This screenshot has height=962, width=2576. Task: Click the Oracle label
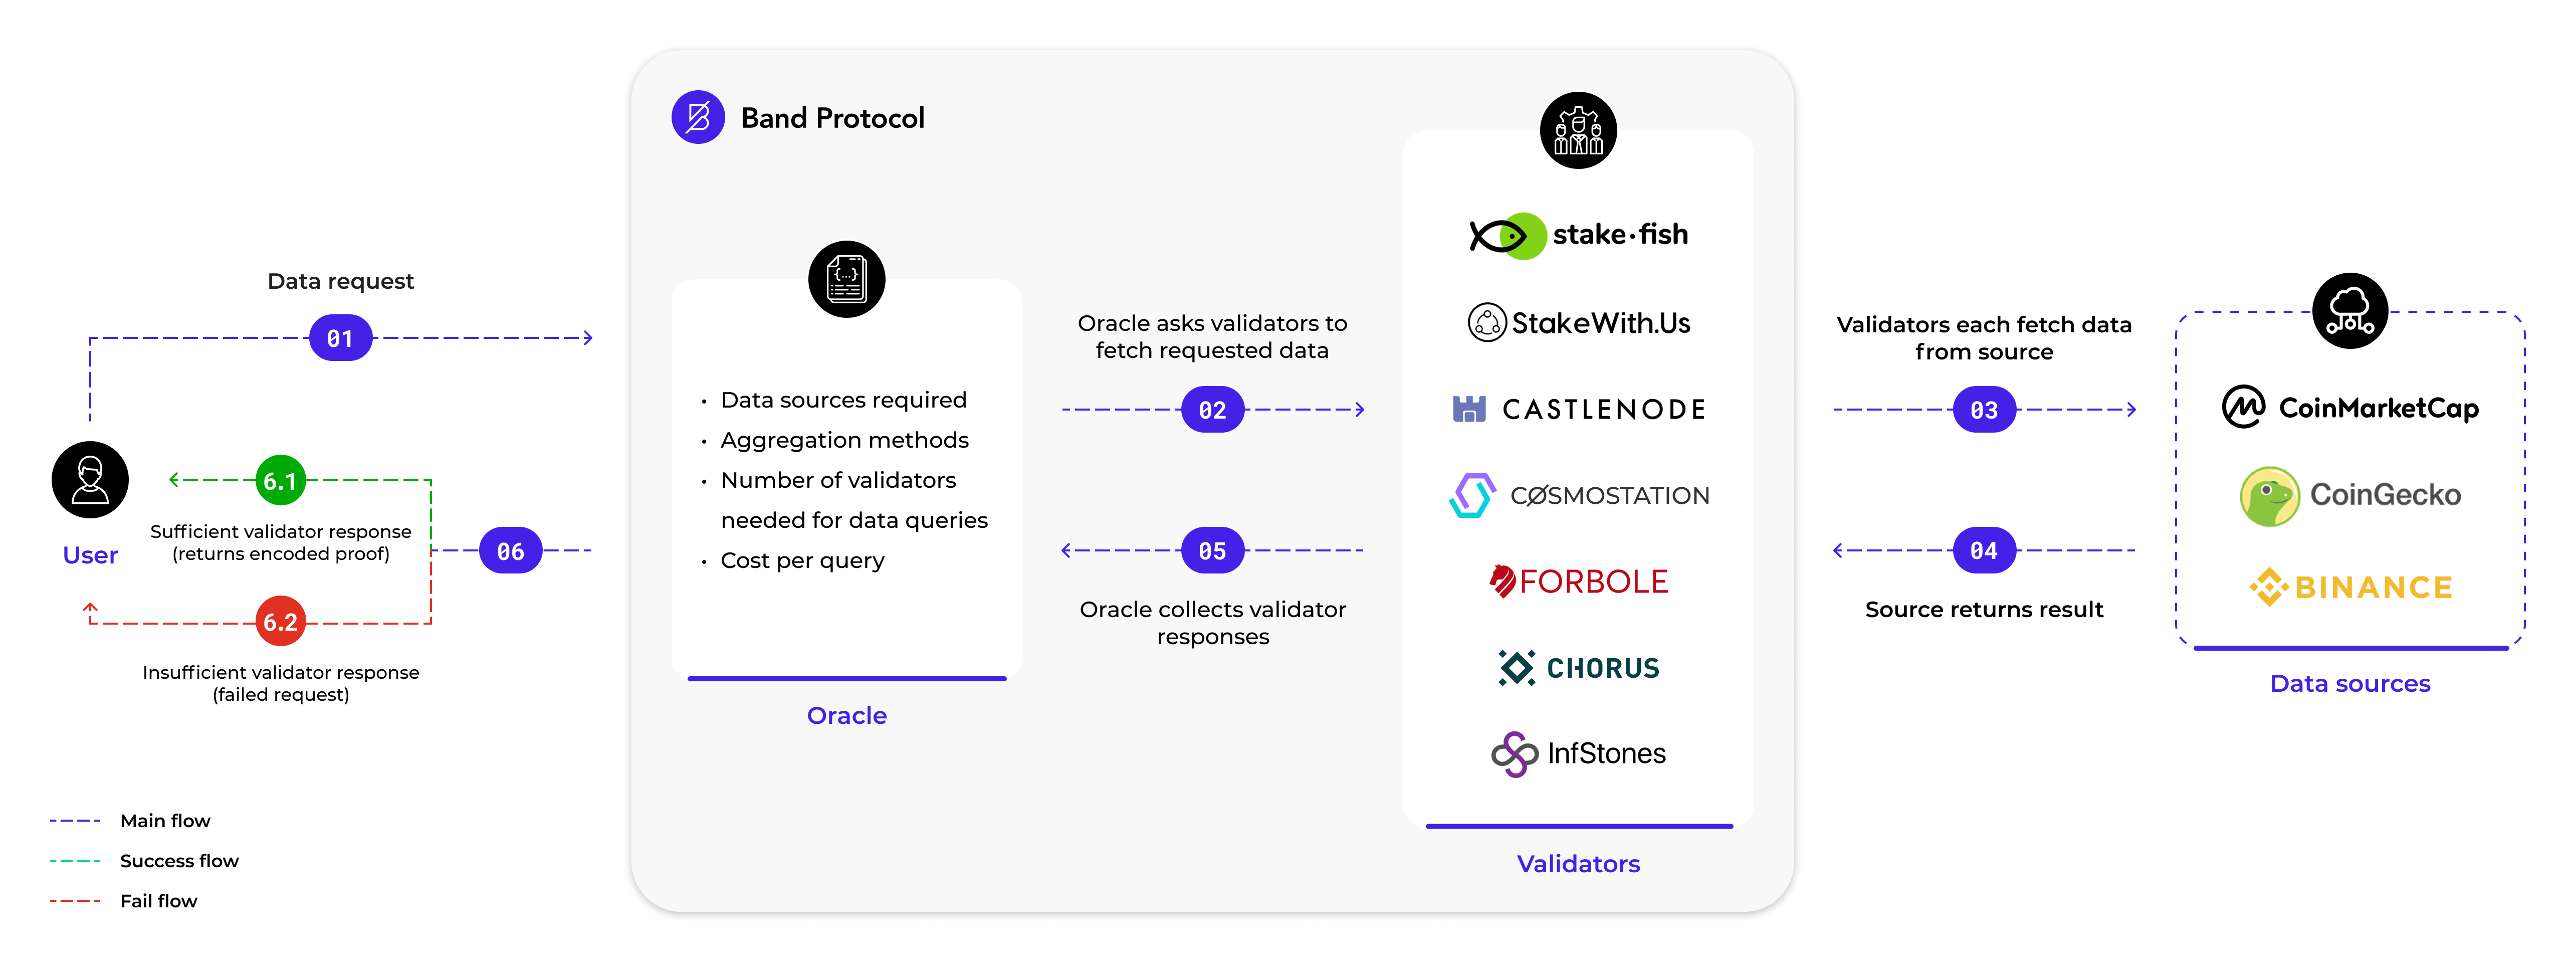(x=847, y=716)
